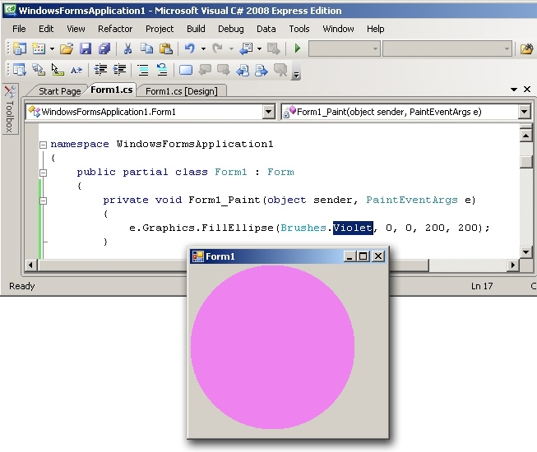Go to previous bookmark in document icon
The height and width of the screenshot is (452, 537).
pyautogui.click(x=243, y=70)
